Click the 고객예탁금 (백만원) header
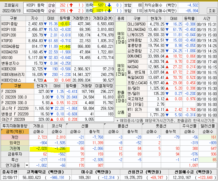The height and width of the screenshot is (181, 218). [45, 172]
